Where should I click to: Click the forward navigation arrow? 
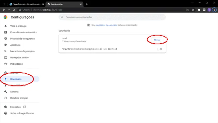(9, 10)
